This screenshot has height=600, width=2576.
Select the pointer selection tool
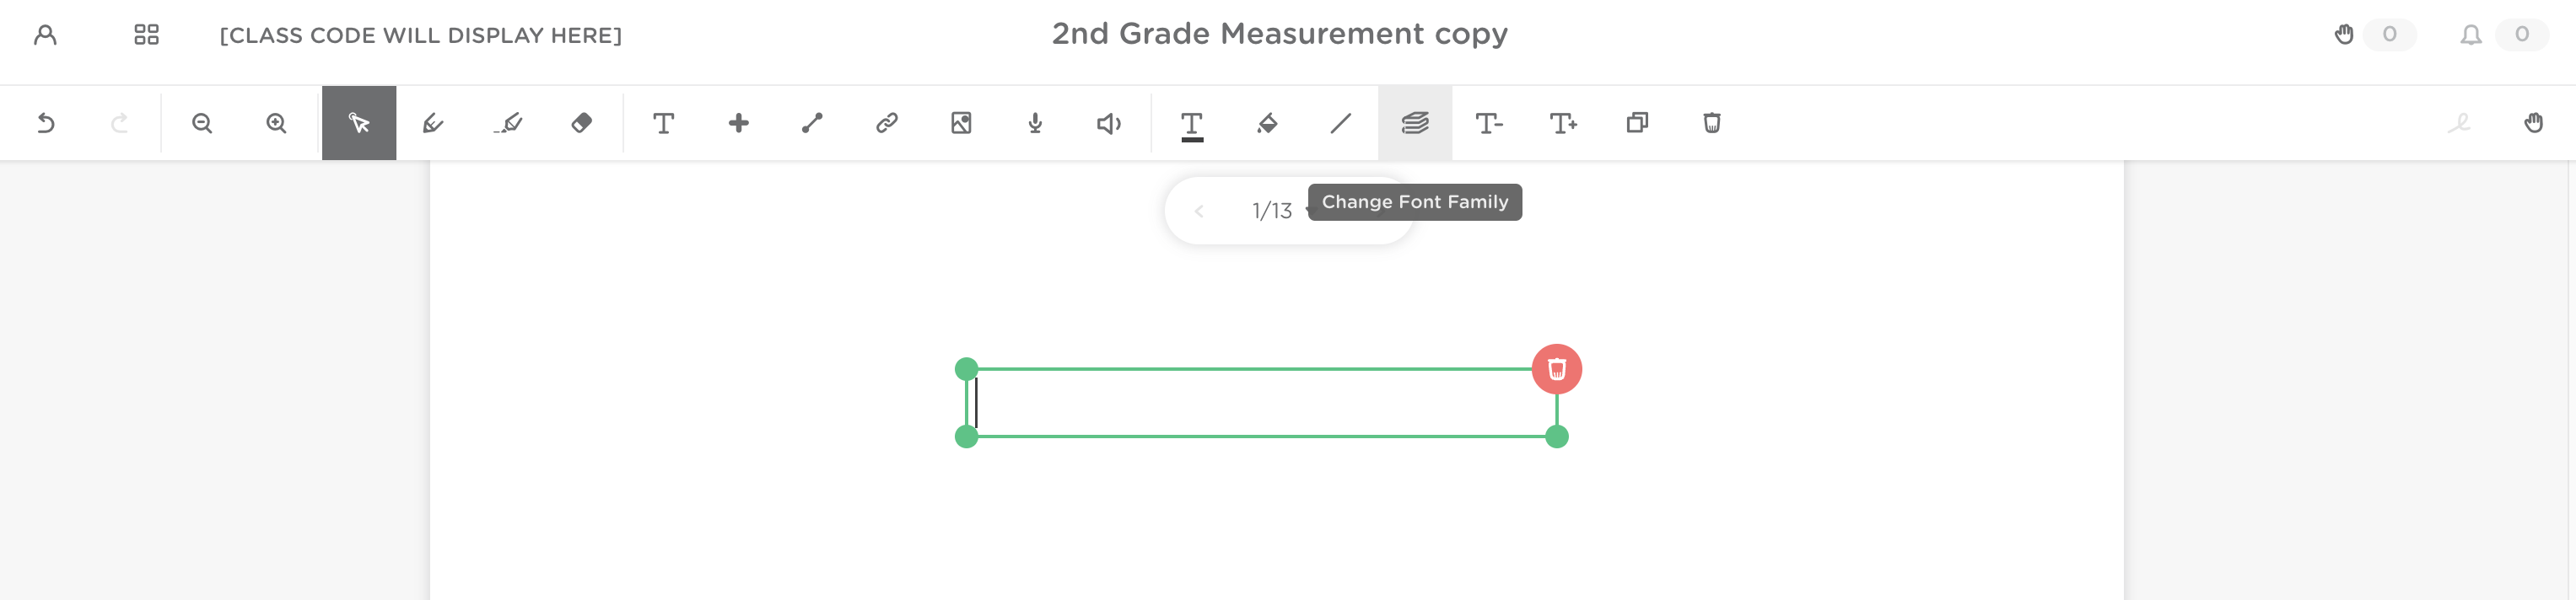[359, 123]
